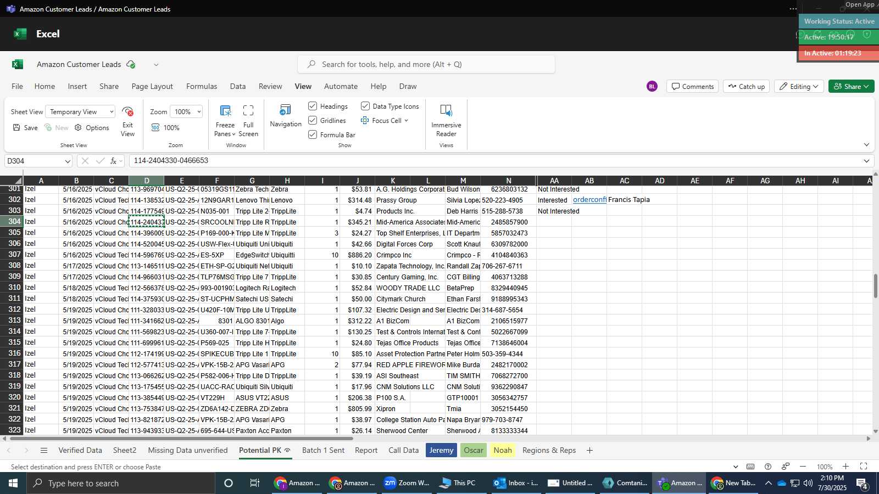Toggle the Formula Bar checkbox
879x494 pixels.
pyautogui.click(x=313, y=134)
